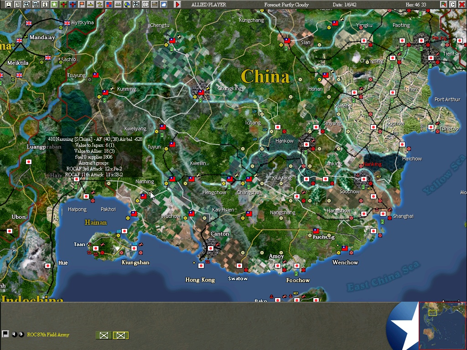Click the red plane on blue toolbar icon
The image size is (467, 350).
(x=73, y=4)
